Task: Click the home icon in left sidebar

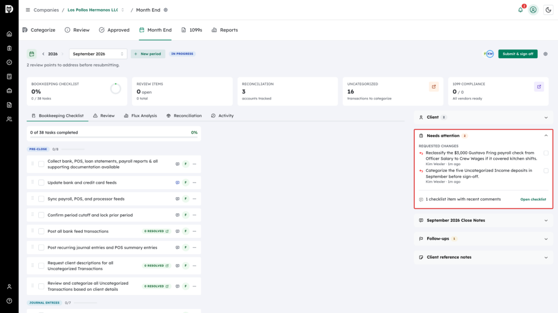Action: 9,34
